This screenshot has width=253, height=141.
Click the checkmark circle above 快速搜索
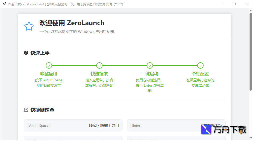tap(99, 65)
